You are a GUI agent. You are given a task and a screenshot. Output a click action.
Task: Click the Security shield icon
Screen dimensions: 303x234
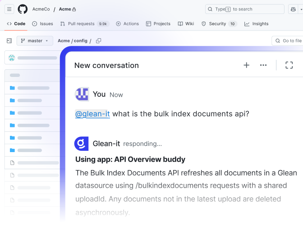(204, 24)
